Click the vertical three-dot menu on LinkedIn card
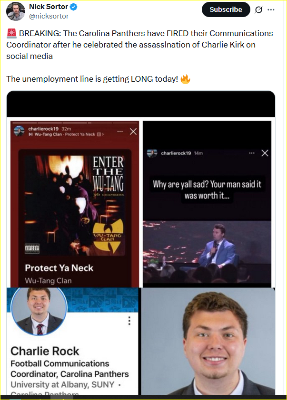Screen dimensions: 287x400 tap(129, 321)
